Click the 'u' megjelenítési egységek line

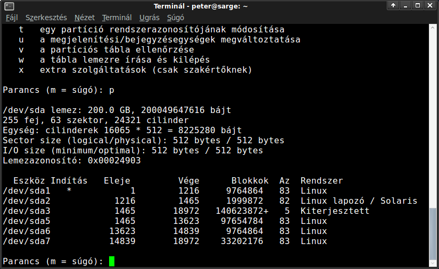point(160,40)
